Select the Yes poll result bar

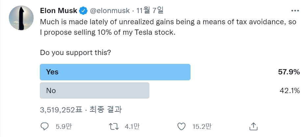[x=115, y=72]
